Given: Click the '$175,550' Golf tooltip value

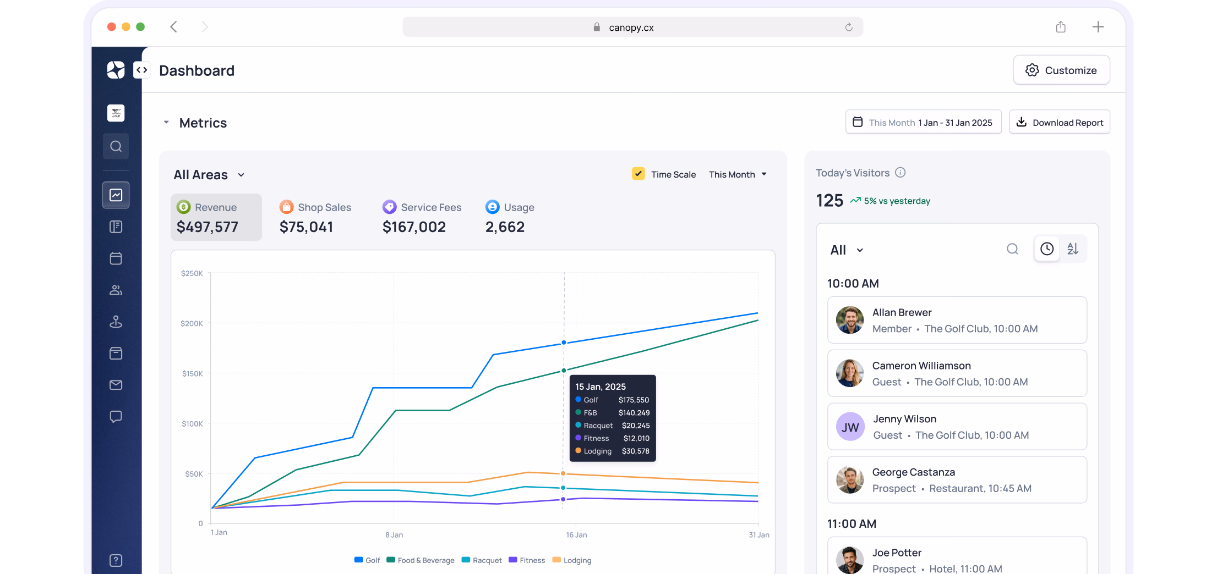Looking at the screenshot, I should click(x=634, y=400).
